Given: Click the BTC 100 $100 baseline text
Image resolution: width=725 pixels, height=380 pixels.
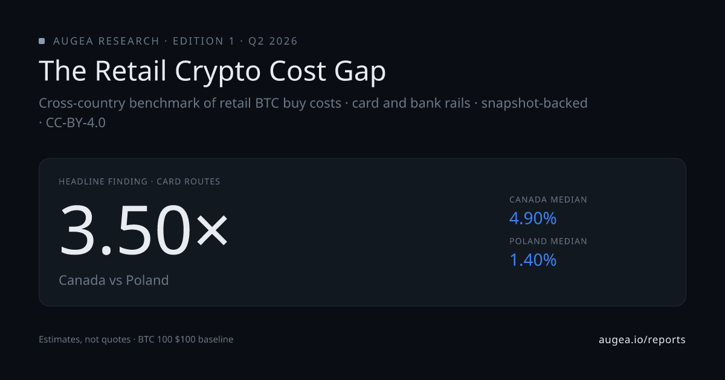Looking at the screenshot, I should [x=185, y=340].
